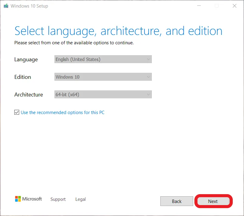Click the "Select language, architecture, and edition" heading

tap(118, 31)
